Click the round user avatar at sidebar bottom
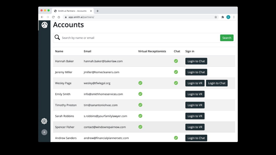Image resolution: width=276 pixels, height=155 pixels. click(x=44, y=132)
